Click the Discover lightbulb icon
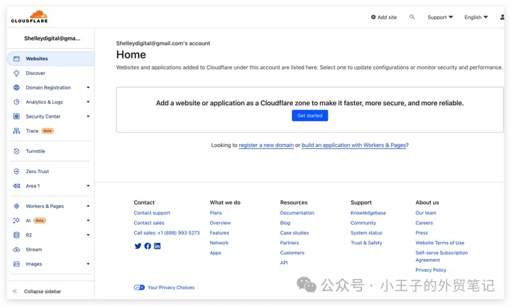 [16, 73]
